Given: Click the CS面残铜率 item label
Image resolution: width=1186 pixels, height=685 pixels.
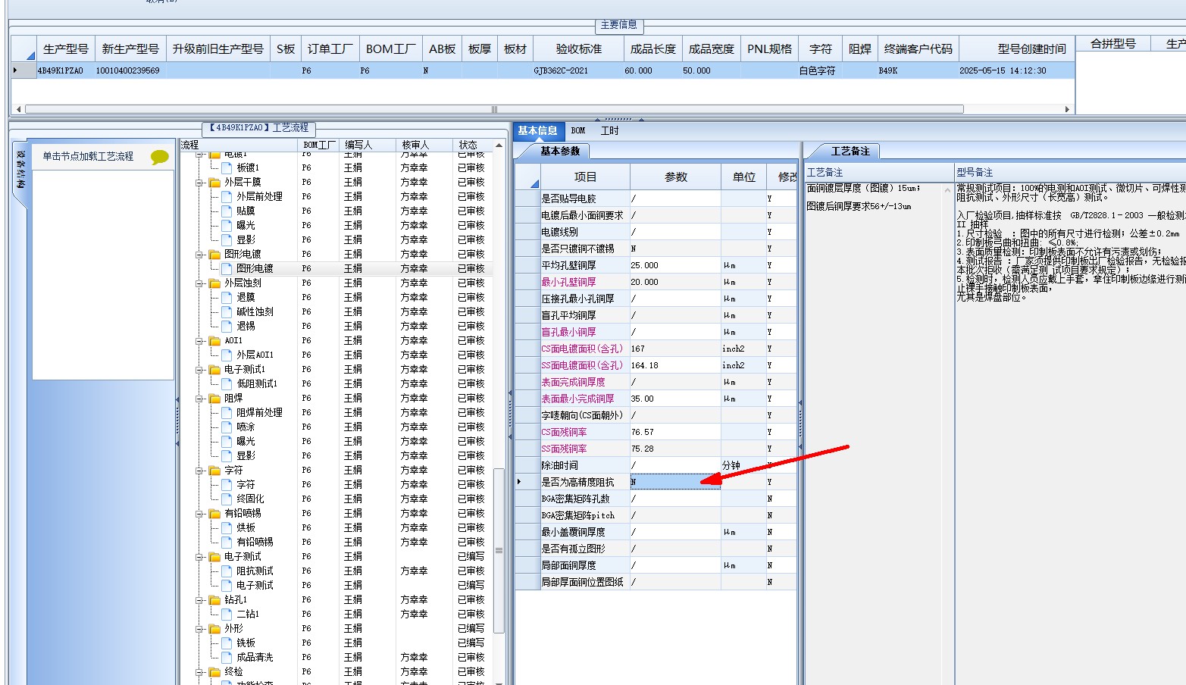Looking at the screenshot, I should [564, 432].
